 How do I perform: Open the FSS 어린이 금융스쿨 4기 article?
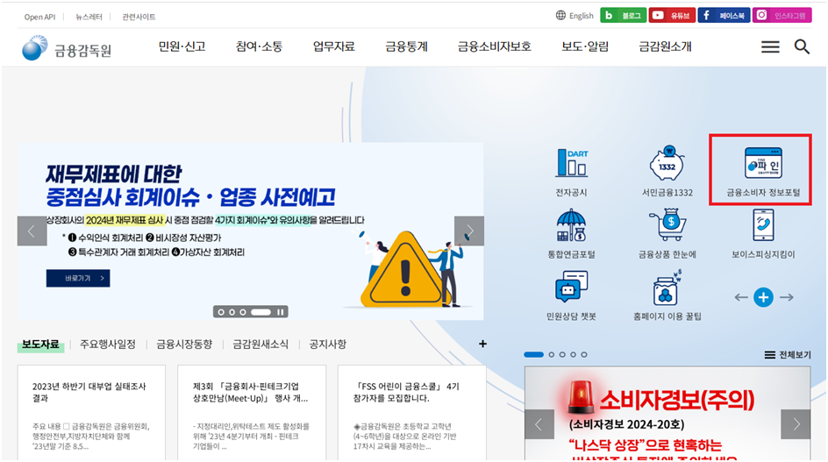coord(412,412)
